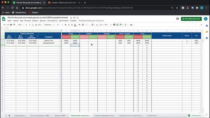The image size is (210, 118).
Task: Open browser extensions puzzle icon
Action: click(x=197, y=8)
